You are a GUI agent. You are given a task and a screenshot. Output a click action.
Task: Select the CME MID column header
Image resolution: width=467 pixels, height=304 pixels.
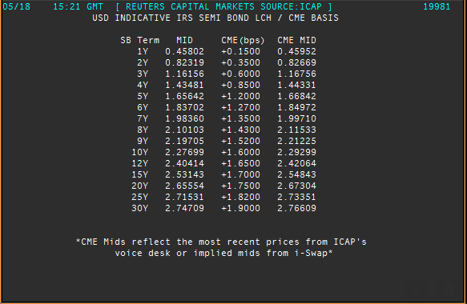click(x=296, y=40)
